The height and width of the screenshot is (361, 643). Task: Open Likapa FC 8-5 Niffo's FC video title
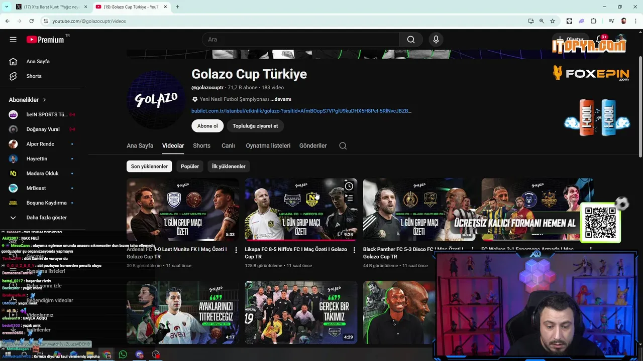[296, 253]
